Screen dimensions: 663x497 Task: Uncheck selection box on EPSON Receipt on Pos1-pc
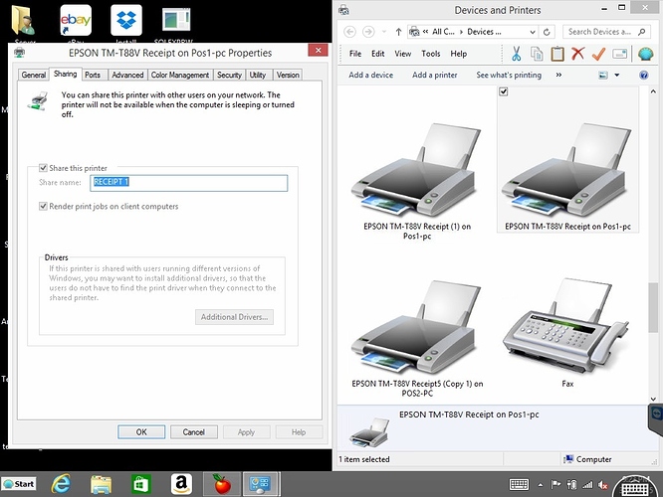(x=503, y=91)
